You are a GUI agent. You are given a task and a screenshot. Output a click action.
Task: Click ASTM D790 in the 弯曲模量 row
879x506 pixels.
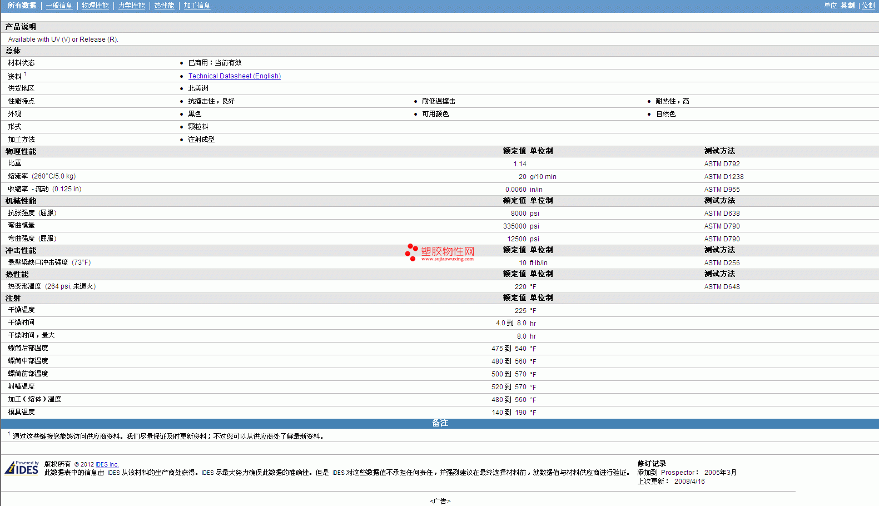(722, 226)
